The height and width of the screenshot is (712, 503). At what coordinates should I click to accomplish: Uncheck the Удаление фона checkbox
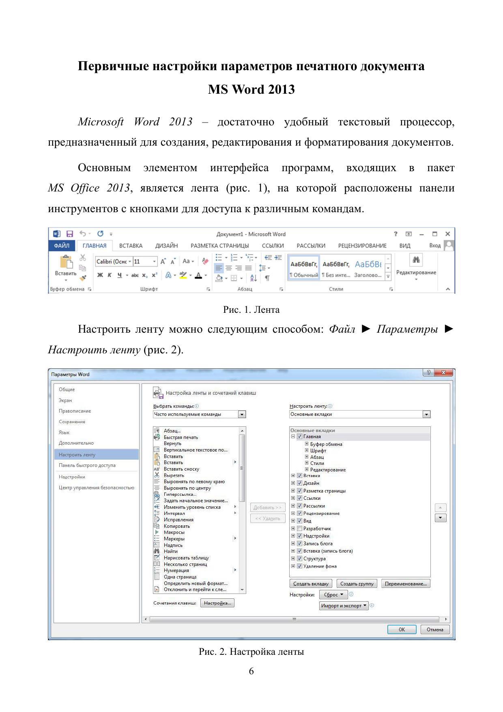pos(299,566)
